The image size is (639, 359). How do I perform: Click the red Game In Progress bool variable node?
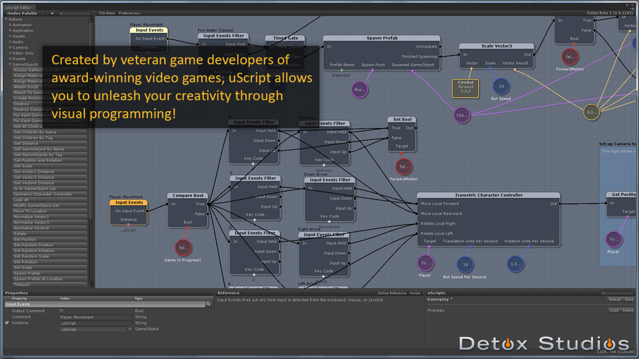click(183, 247)
